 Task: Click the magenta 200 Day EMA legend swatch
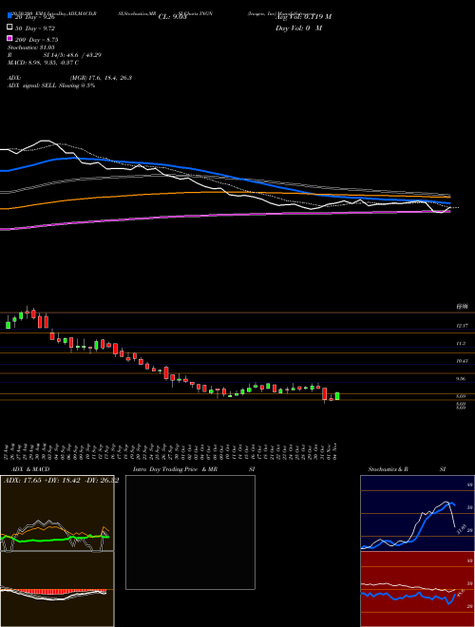10,38
